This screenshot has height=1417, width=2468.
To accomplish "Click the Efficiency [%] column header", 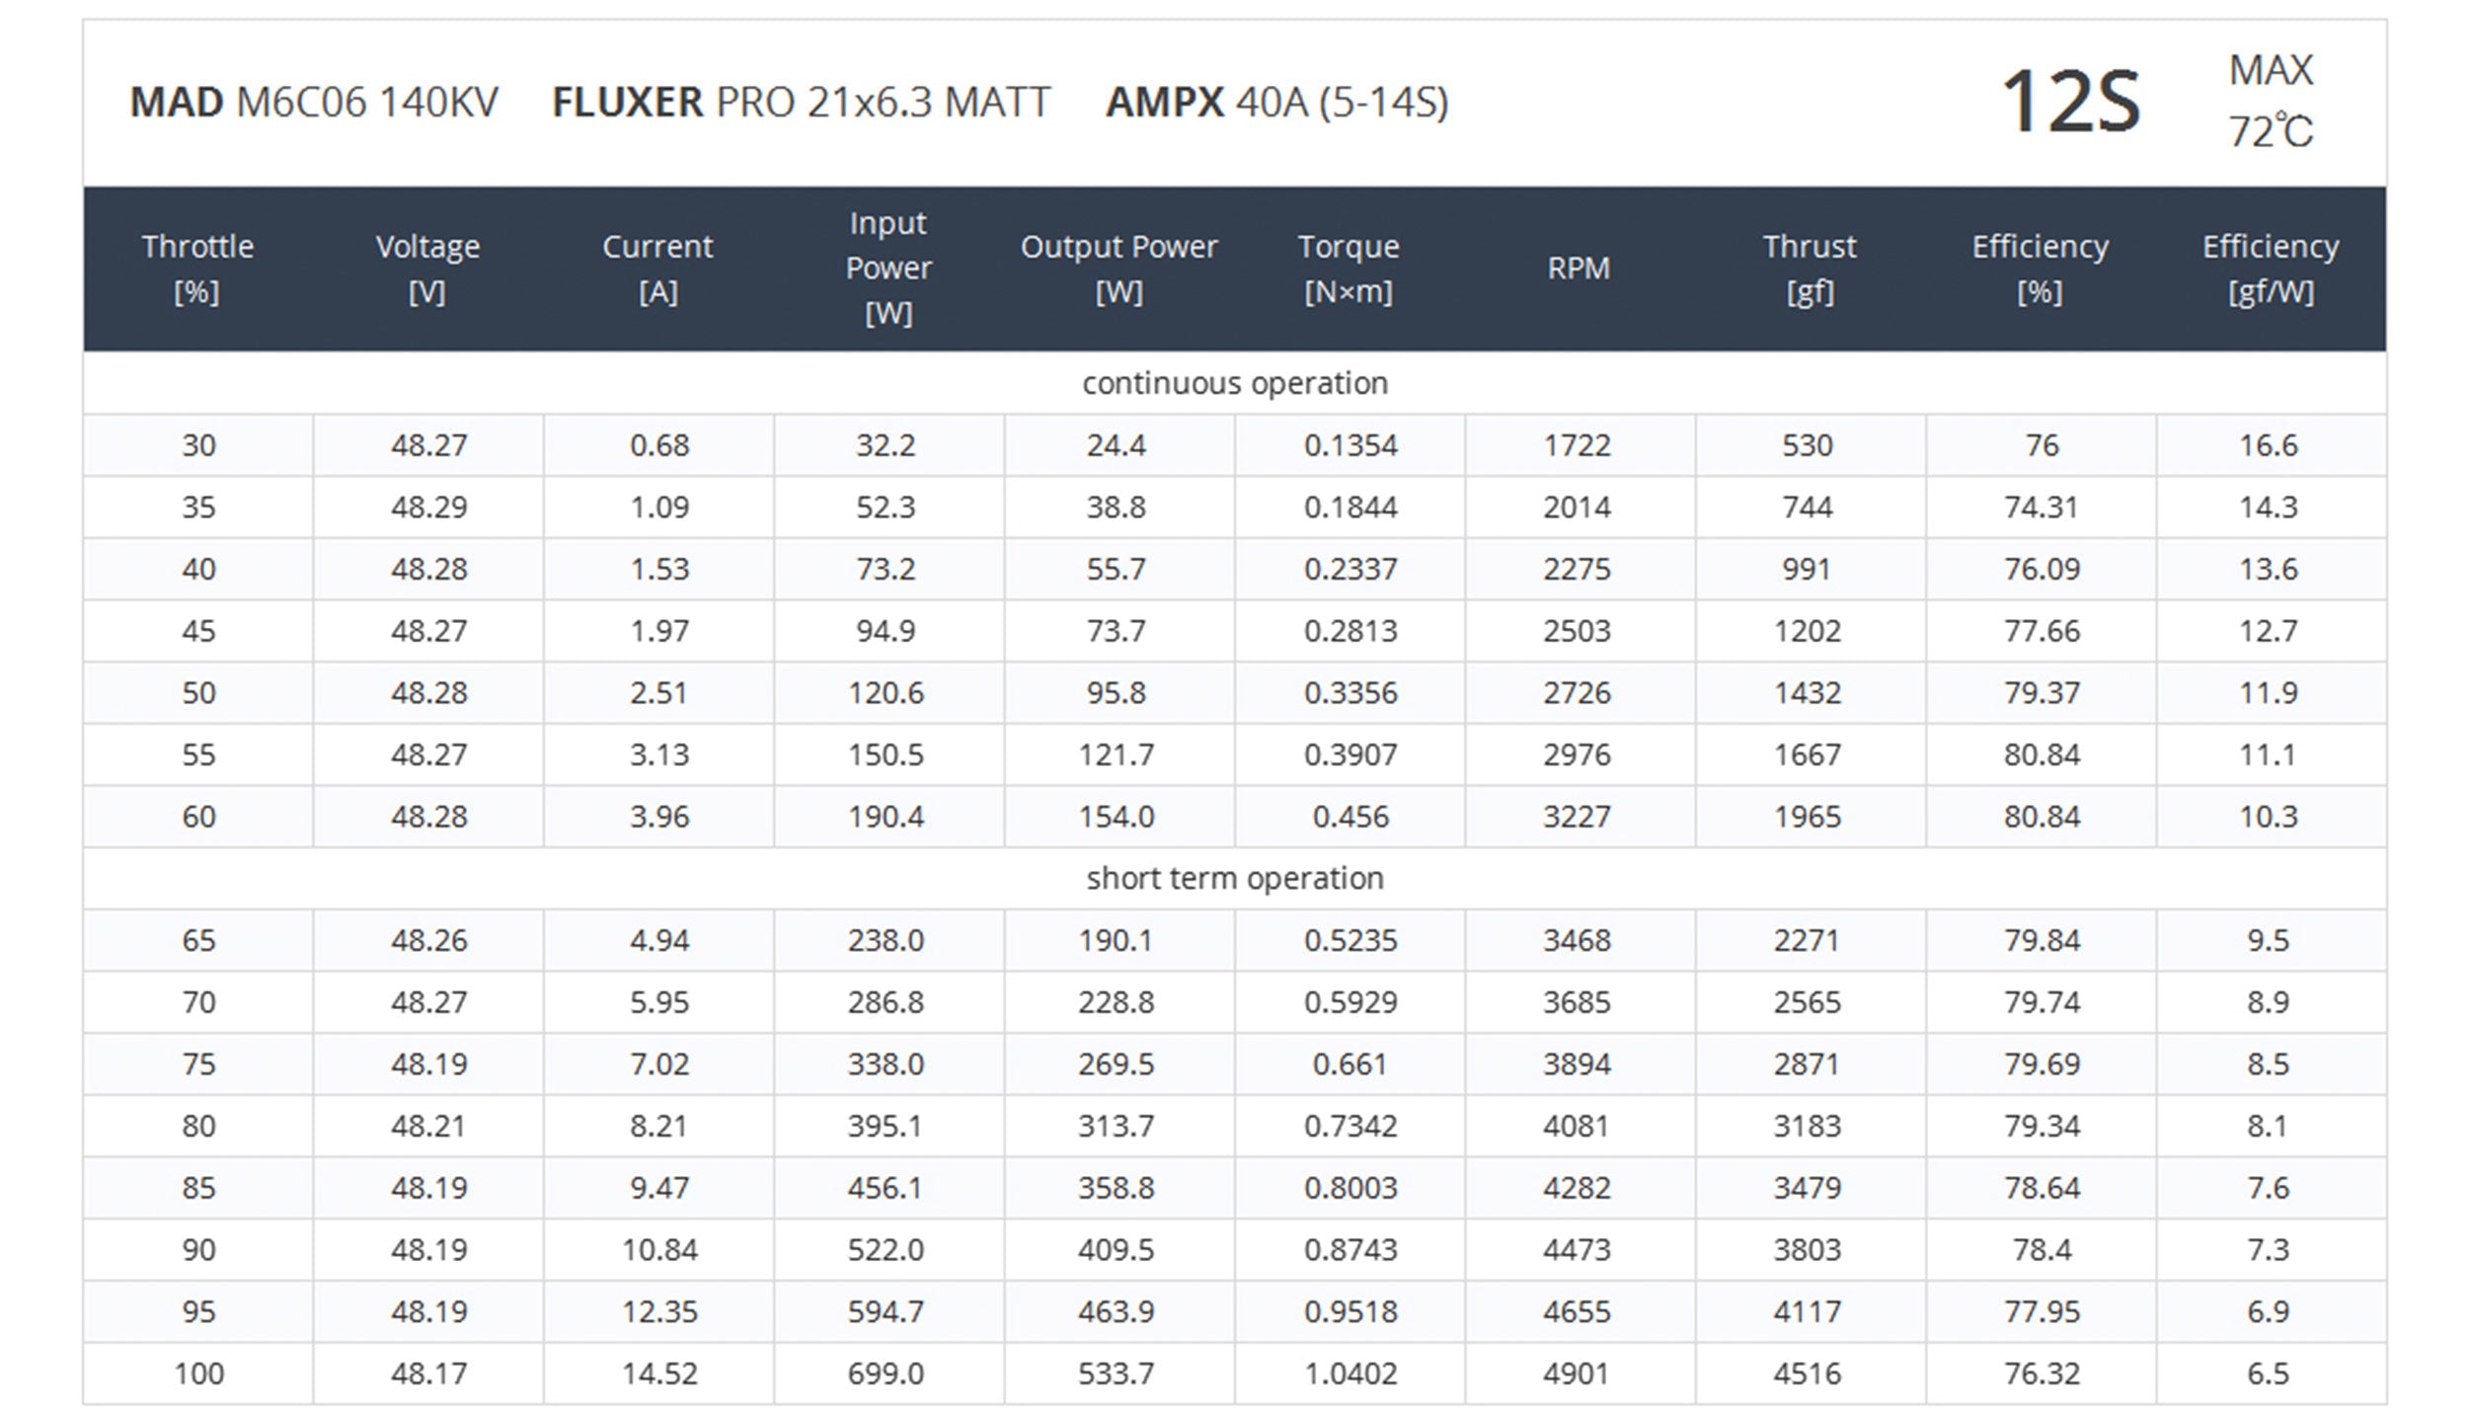I will point(2040,268).
